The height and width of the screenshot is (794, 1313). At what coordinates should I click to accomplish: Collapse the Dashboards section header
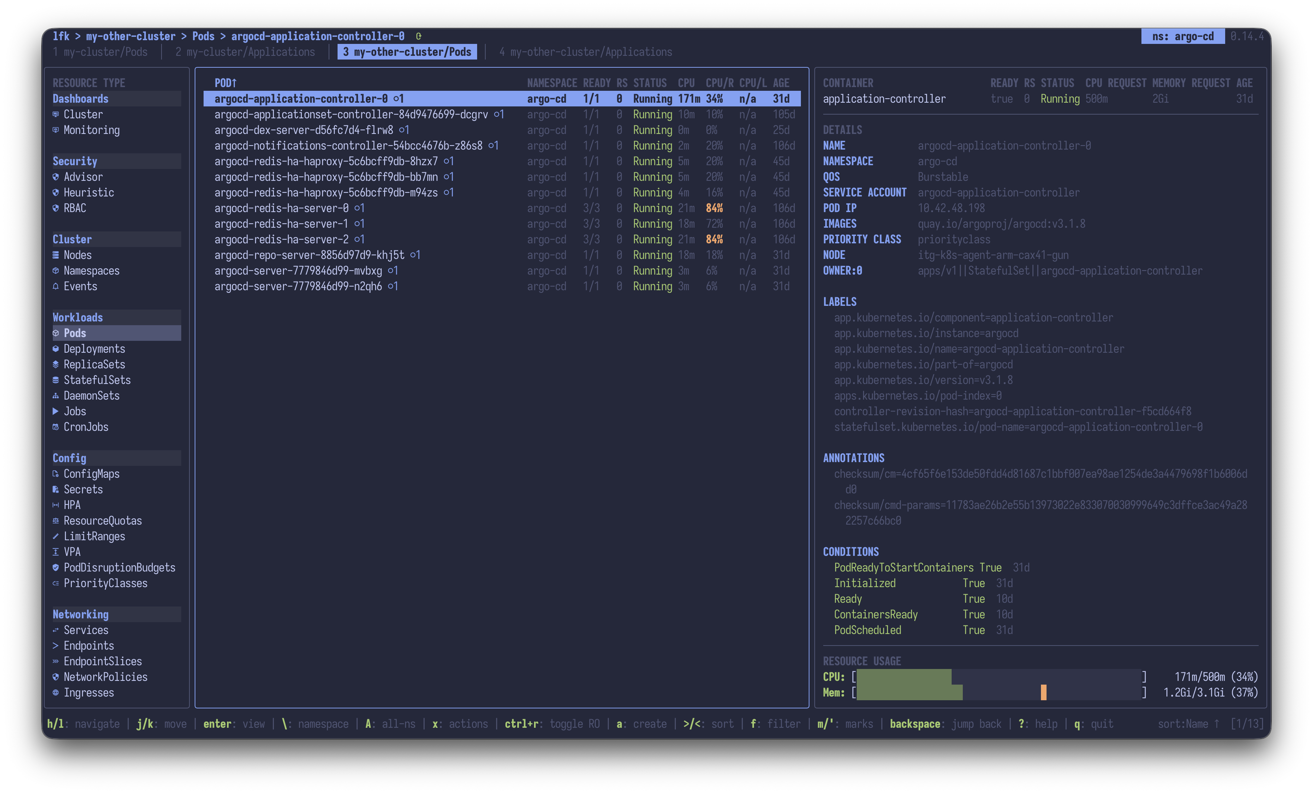point(117,99)
